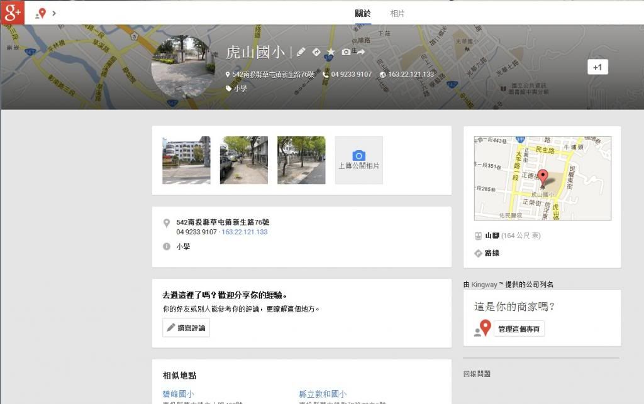644x404 pixels.
Task: Click the info icon beside 小學
Action: [x=166, y=246]
